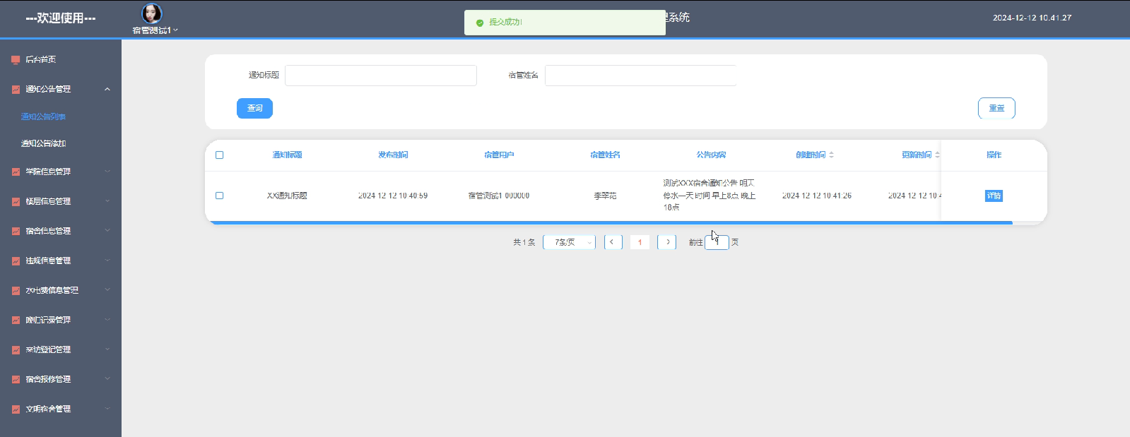Click the 发布时间 column header
1130x437 pixels.
pyautogui.click(x=393, y=155)
